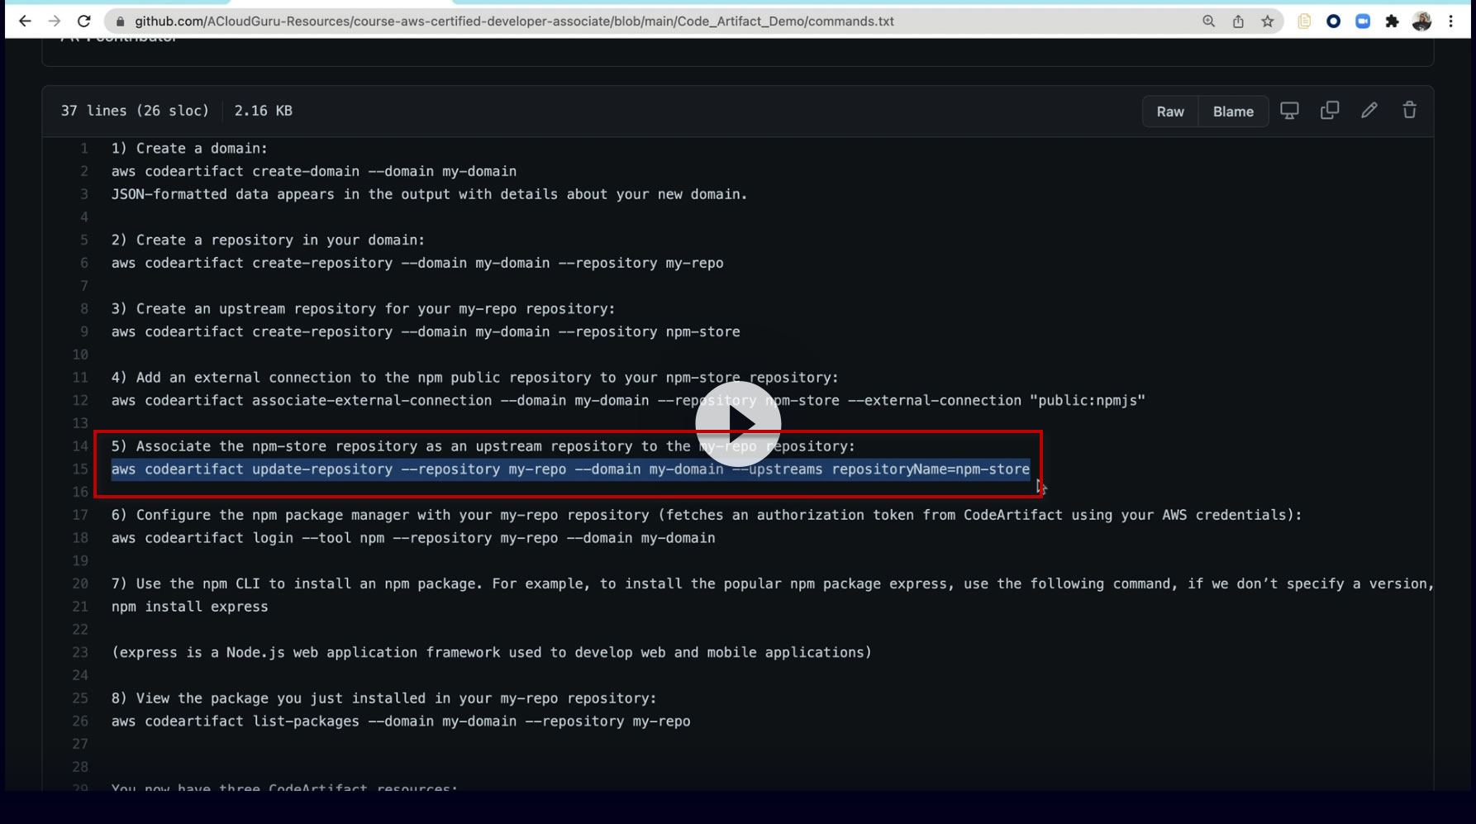Open the Chrome profile avatar
Image resolution: width=1476 pixels, height=824 pixels.
[x=1421, y=21]
